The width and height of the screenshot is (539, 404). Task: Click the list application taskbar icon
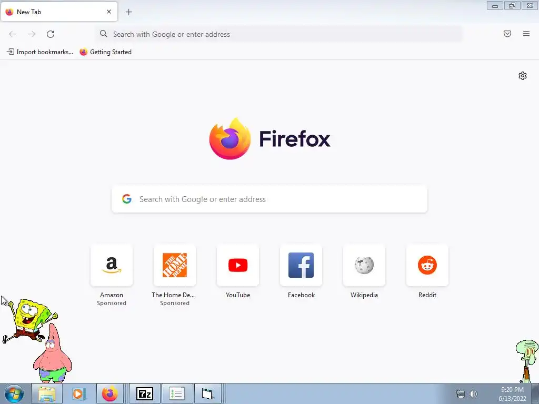click(x=177, y=393)
